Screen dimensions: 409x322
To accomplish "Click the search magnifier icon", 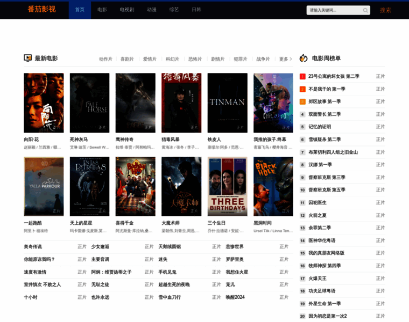I will (365, 10).
